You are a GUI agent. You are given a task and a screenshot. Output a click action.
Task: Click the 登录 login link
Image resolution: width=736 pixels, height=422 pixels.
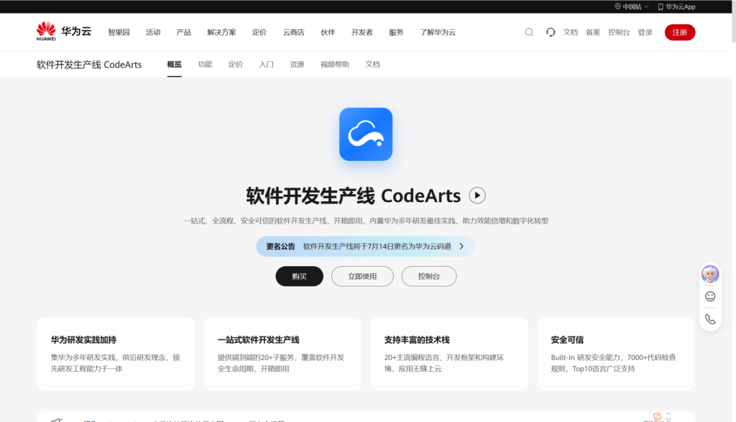point(645,32)
